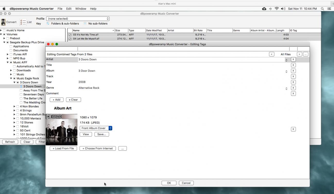Screen dimensions: 334x194
Task: Collapse the Music Eagle Rock folder
Action: click(11, 78)
